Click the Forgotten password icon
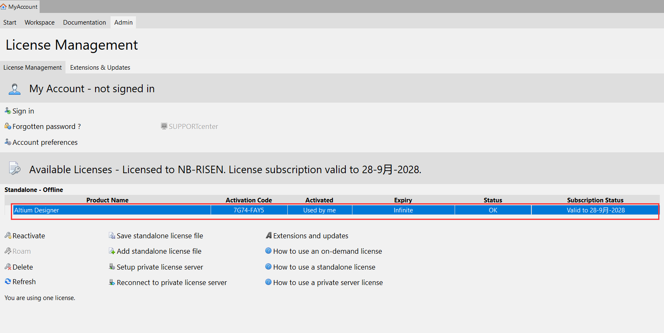664x333 pixels. tap(8, 126)
